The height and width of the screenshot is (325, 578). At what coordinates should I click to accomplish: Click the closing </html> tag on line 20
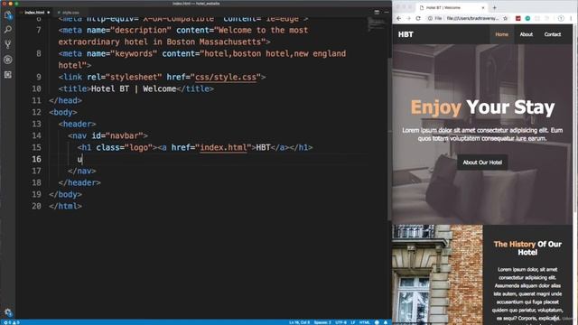[x=65, y=207]
